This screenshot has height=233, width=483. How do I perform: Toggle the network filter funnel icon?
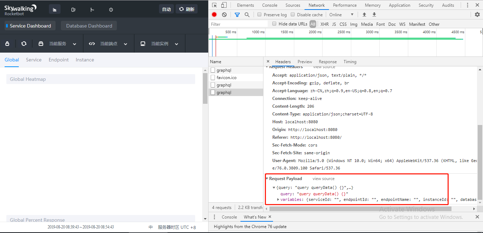(x=237, y=14)
